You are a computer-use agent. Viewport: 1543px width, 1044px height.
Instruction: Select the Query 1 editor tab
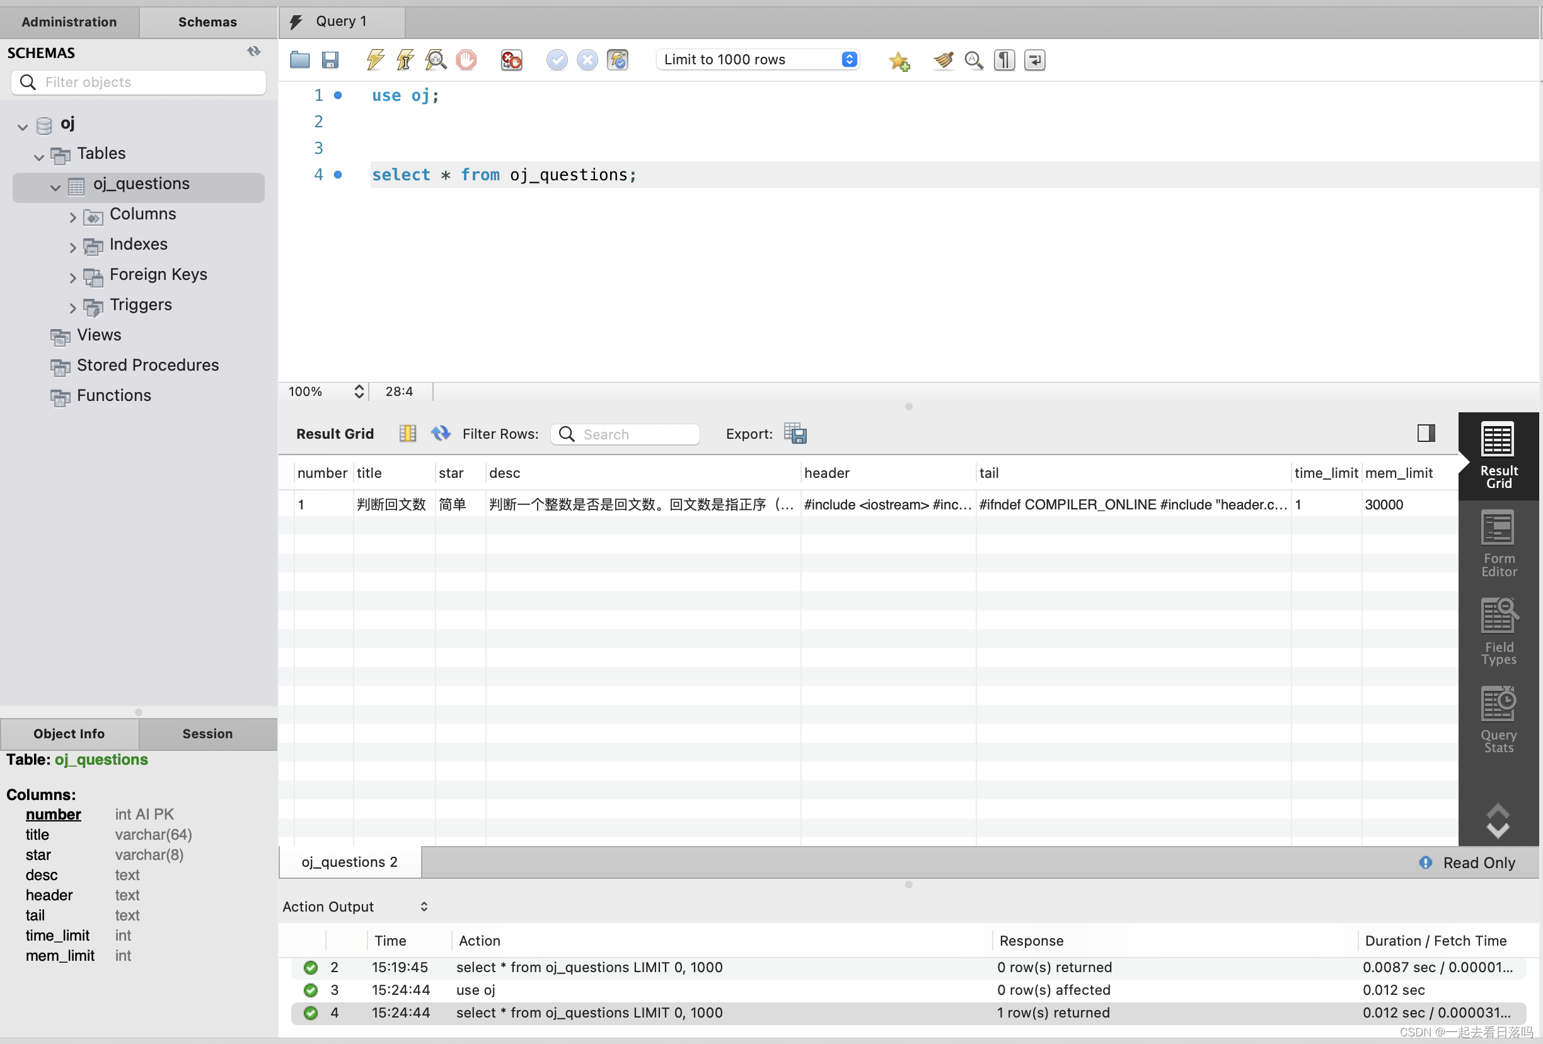click(x=342, y=21)
